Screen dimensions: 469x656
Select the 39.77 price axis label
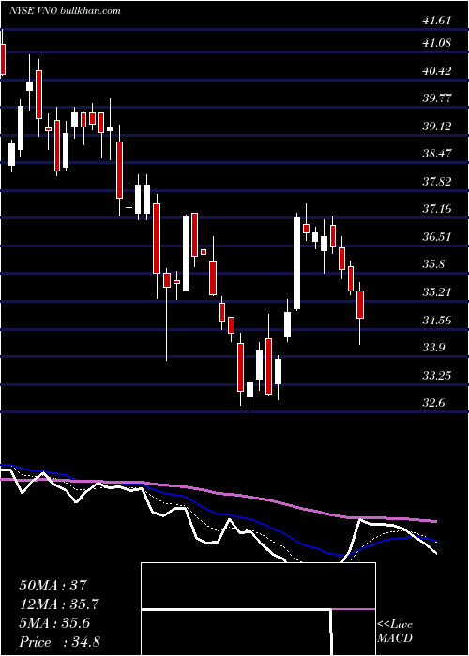pos(437,98)
